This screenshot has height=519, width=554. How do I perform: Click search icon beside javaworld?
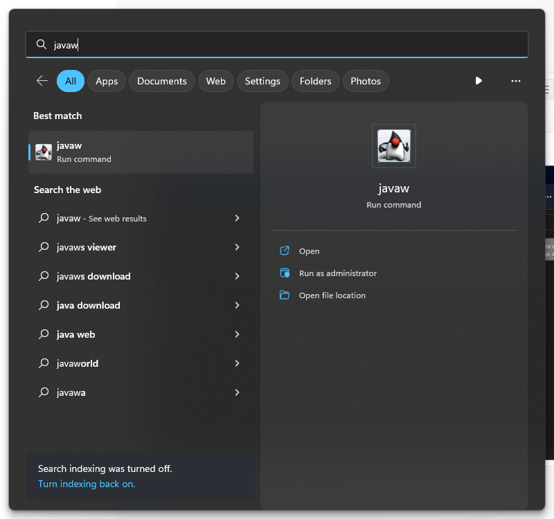[44, 363]
